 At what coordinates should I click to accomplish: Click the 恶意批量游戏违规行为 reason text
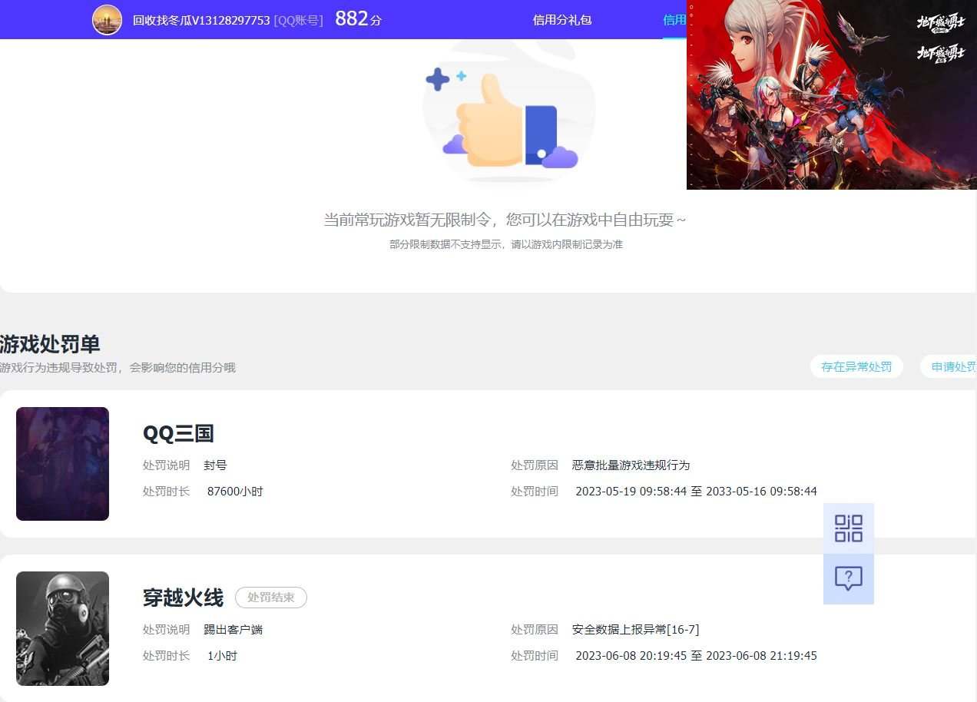tap(631, 465)
